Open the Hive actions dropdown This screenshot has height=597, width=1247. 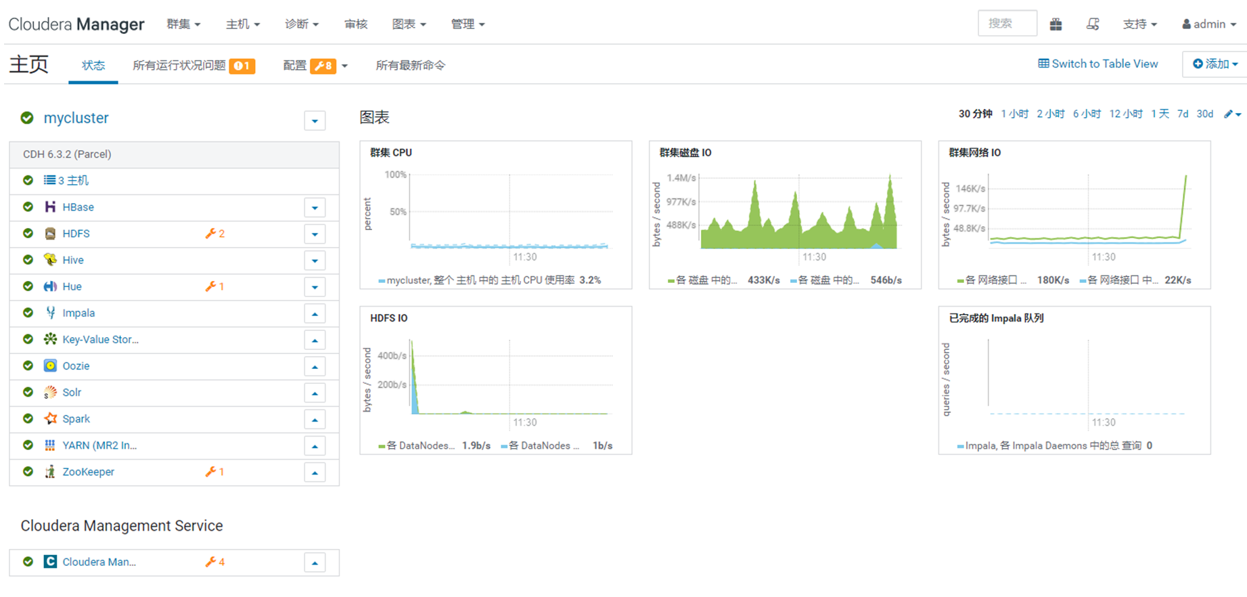315,261
